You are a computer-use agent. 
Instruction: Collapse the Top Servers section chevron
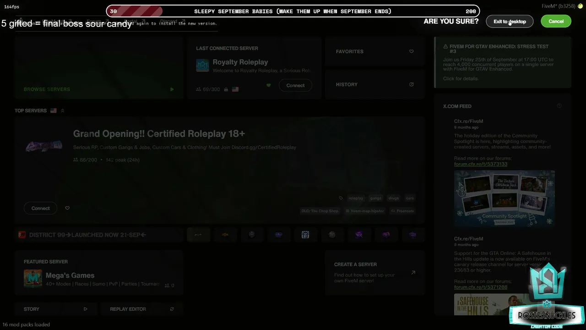(62, 110)
